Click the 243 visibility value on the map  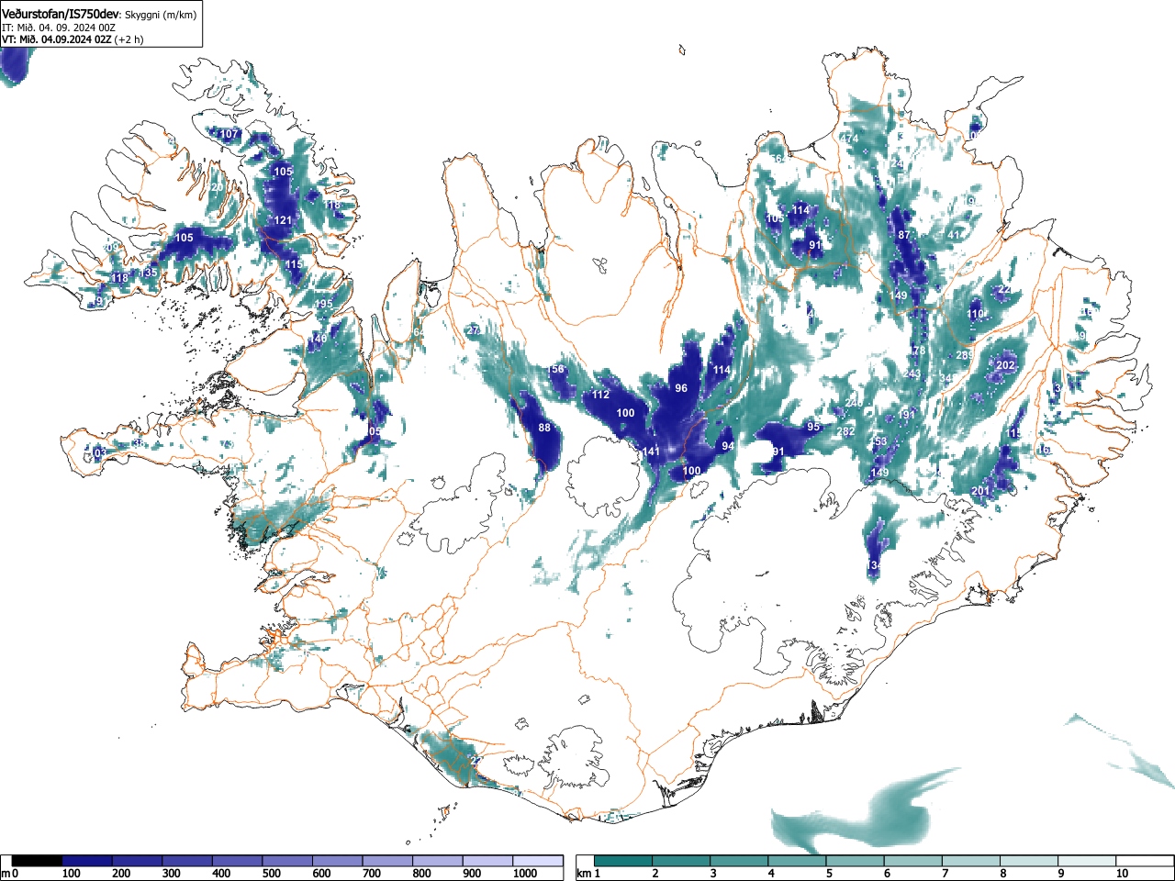click(912, 374)
